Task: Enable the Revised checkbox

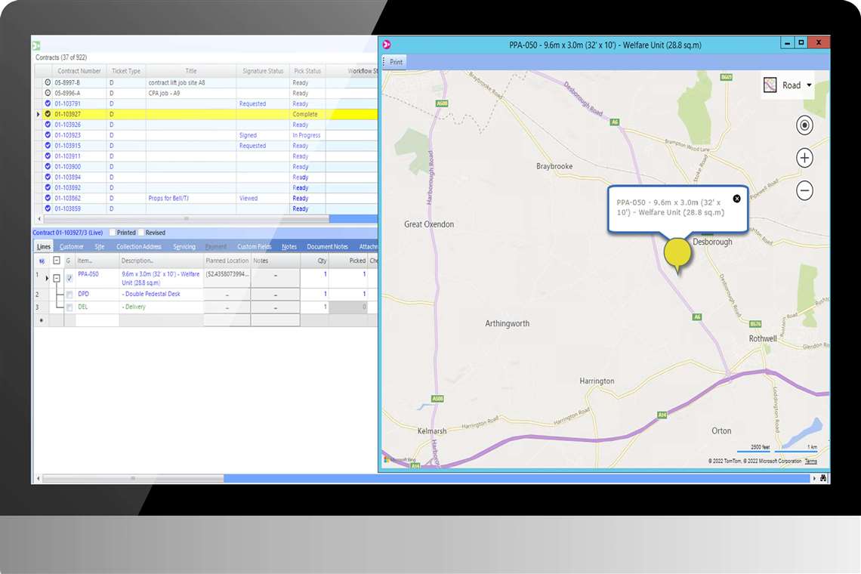Action: (x=141, y=233)
